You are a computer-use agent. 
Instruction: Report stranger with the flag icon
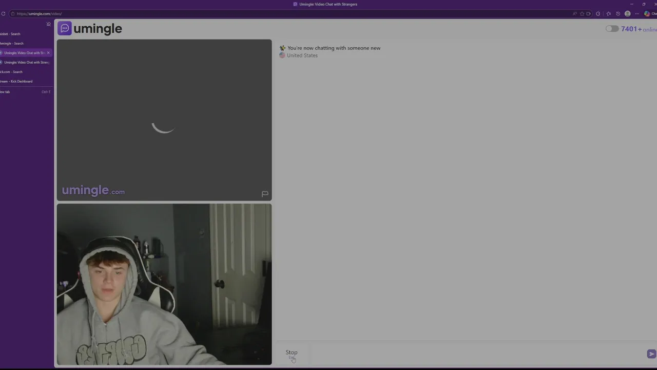click(265, 194)
